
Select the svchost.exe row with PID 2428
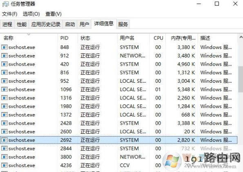(x=119, y=123)
